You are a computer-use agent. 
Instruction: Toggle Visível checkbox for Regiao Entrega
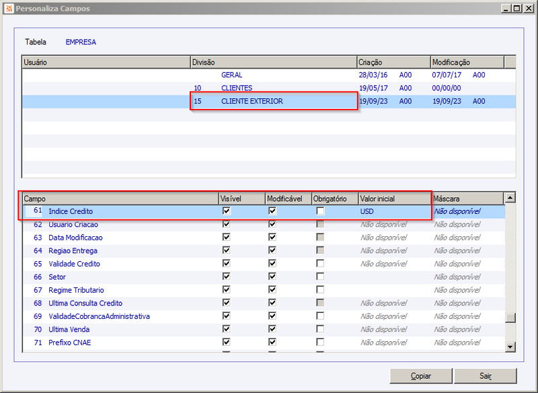coord(227,250)
